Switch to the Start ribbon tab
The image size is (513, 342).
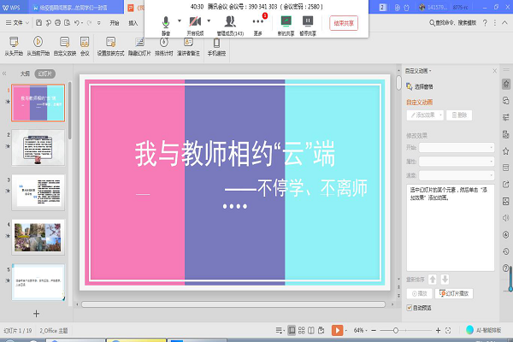115,23
